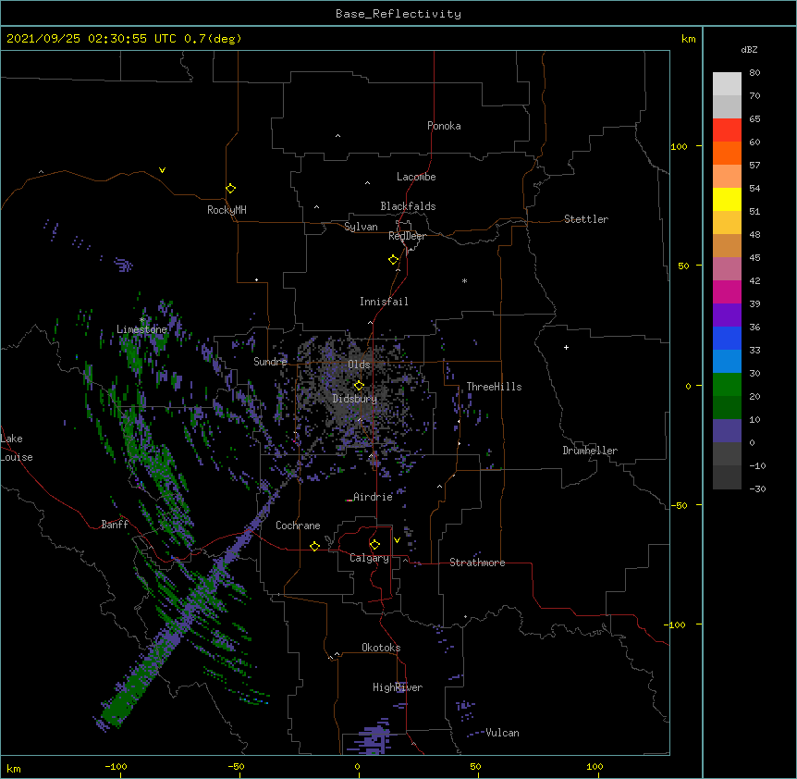
Task: Click the Blackfalds city label
Action: [x=408, y=206]
